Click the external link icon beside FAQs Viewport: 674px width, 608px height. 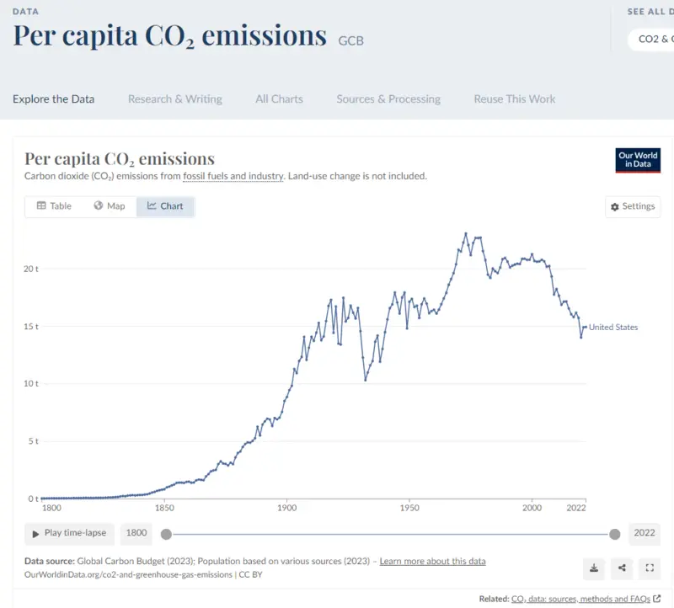click(x=657, y=598)
